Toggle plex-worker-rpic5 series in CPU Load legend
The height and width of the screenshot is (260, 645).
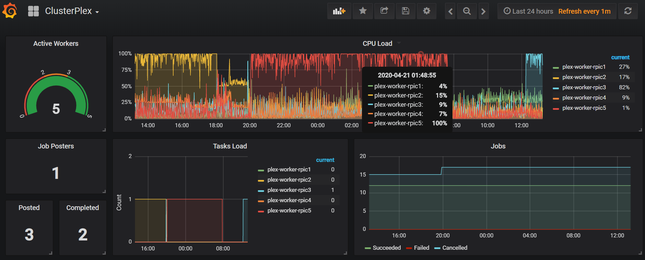[584, 108]
